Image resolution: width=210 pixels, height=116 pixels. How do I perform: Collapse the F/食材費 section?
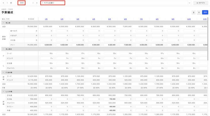tap(3, 73)
